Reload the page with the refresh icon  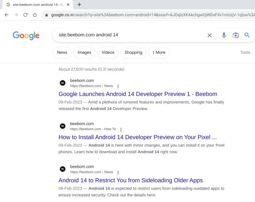coord(25,15)
